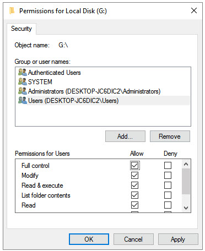
Task: Click the Deny column header
Action: (x=170, y=154)
